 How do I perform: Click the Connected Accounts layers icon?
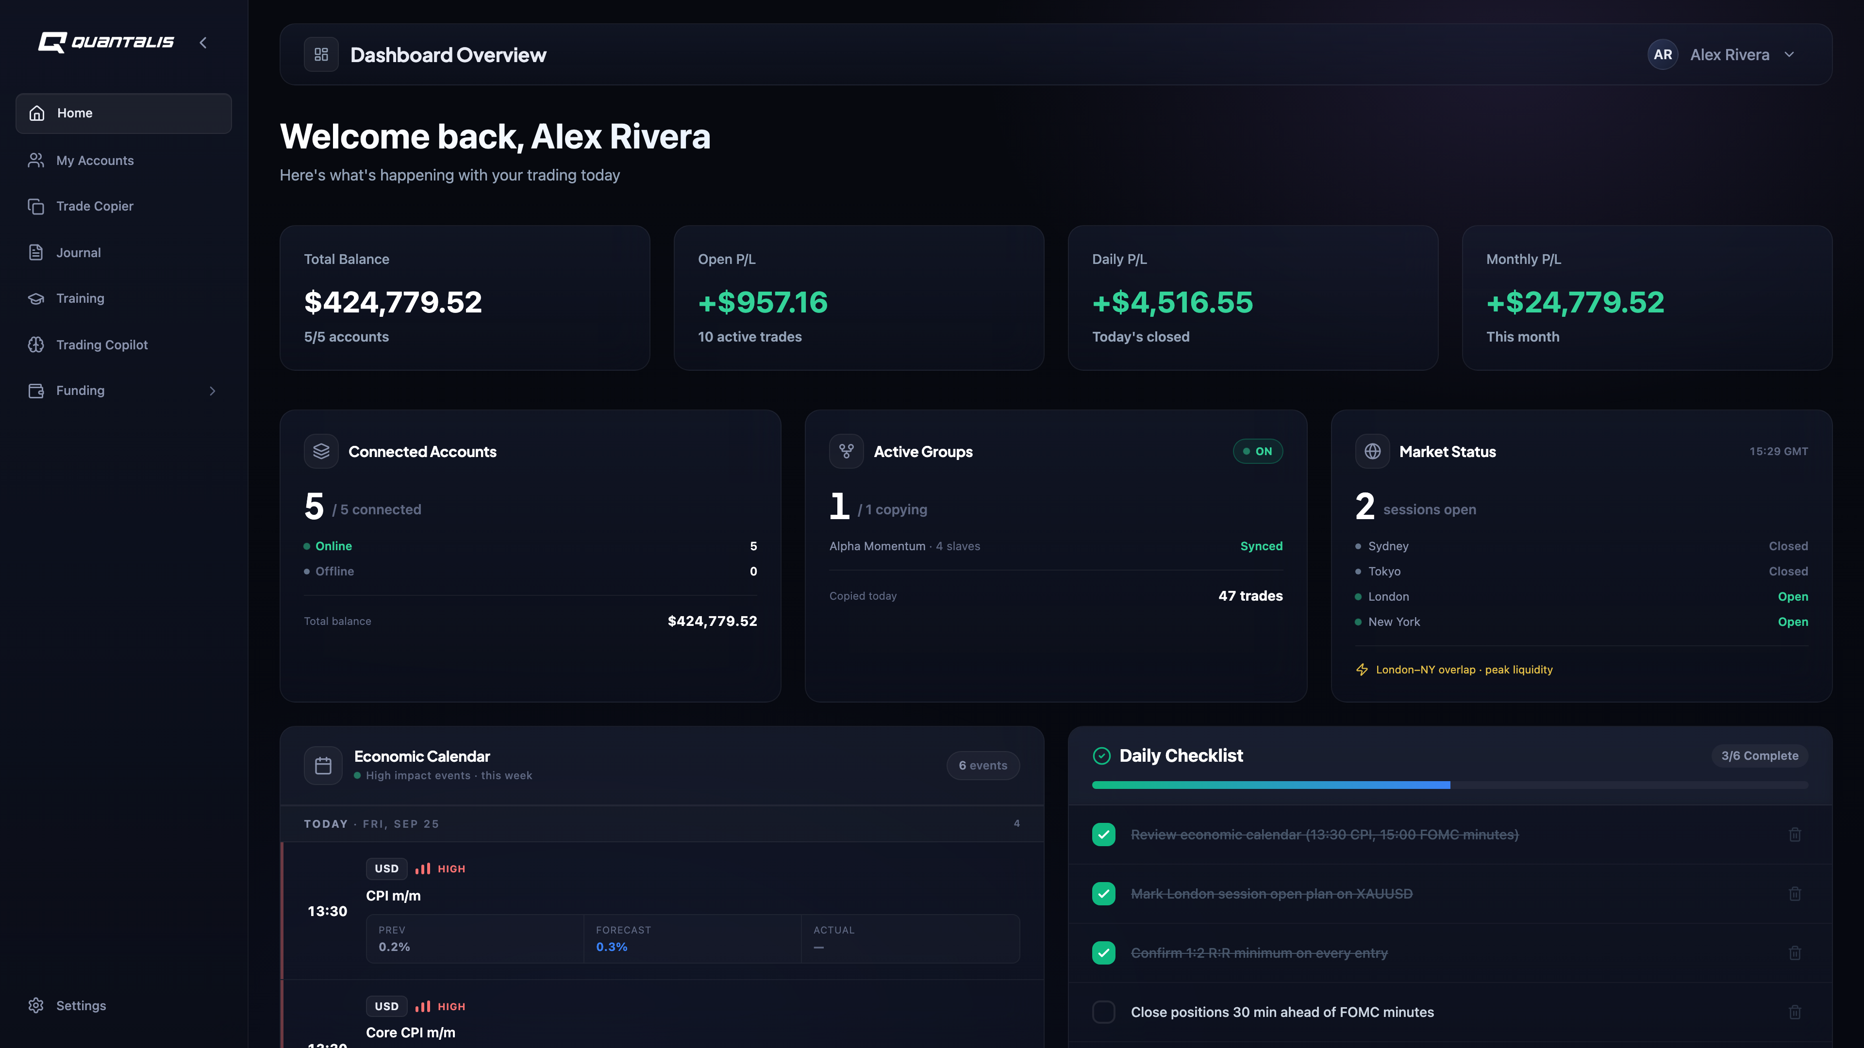(x=321, y=451)
